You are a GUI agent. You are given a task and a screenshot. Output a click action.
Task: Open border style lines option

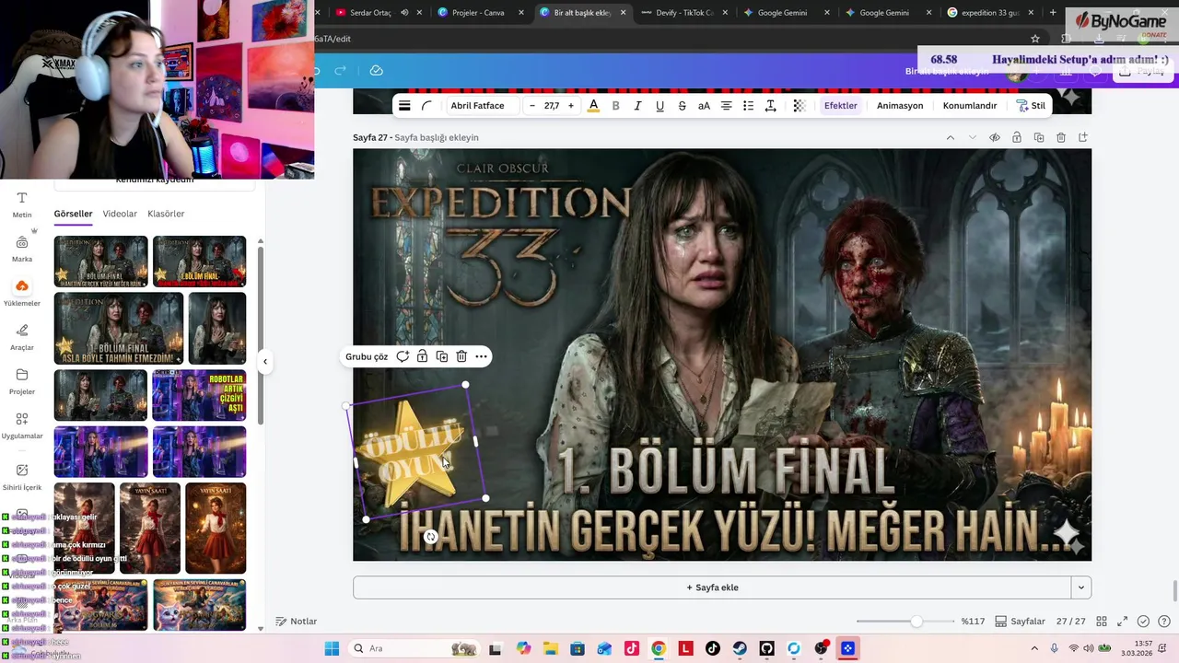tap(403, 106)
